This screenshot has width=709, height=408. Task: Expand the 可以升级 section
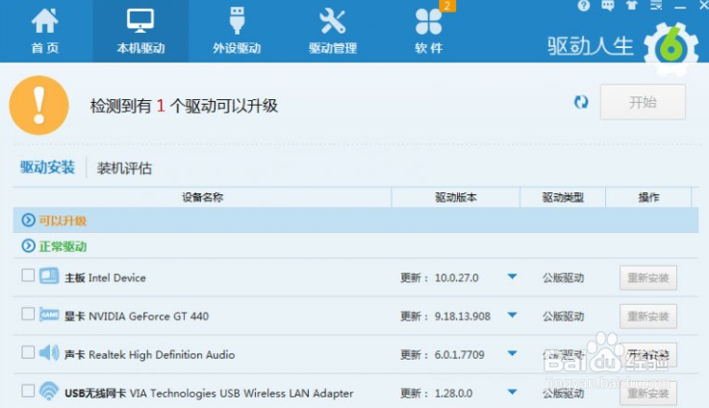[29, 220]
